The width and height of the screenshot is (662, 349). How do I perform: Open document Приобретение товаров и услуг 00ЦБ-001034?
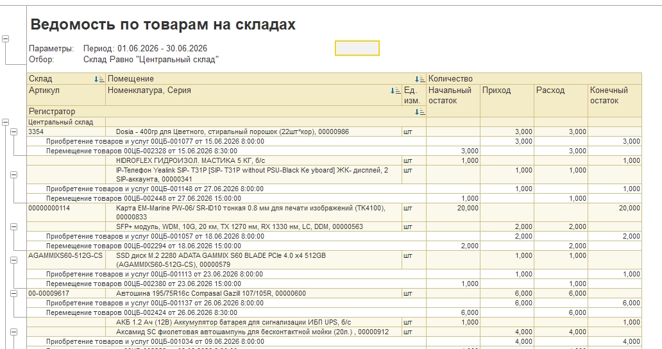(x=155, y=342)
